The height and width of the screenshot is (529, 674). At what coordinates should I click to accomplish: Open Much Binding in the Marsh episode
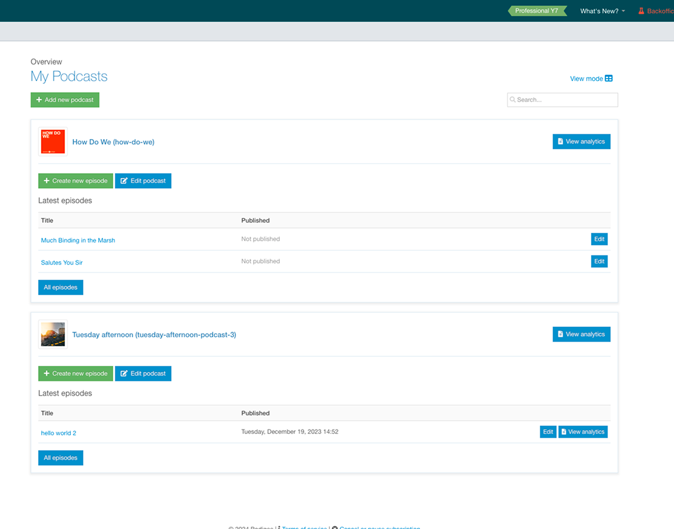click(x=78, y=240)
